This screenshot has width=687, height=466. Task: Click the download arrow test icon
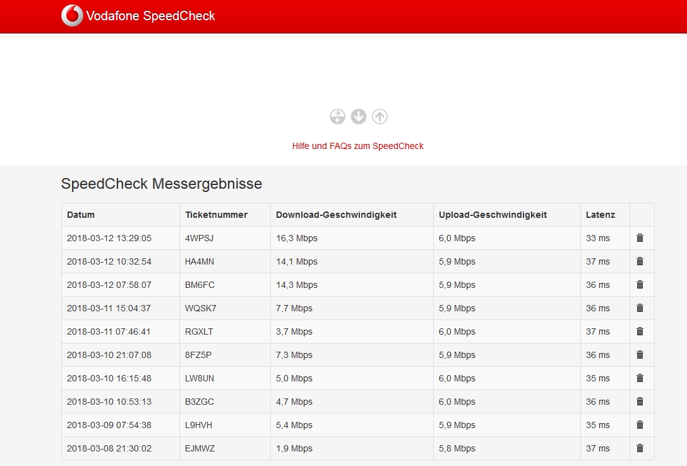pyautogui.click(x=359, y=116)
